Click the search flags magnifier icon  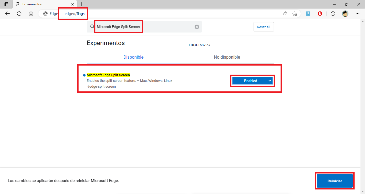92,27
